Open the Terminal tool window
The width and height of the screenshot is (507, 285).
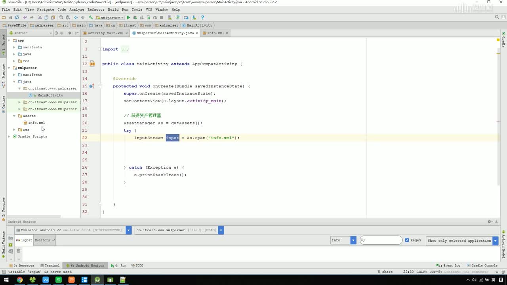(x=50, y=266)
